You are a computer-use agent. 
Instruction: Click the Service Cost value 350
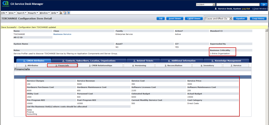(x=133, y=84)
